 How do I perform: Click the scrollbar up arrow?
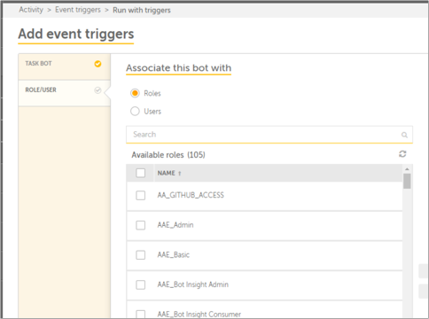(x=407, y=169)
